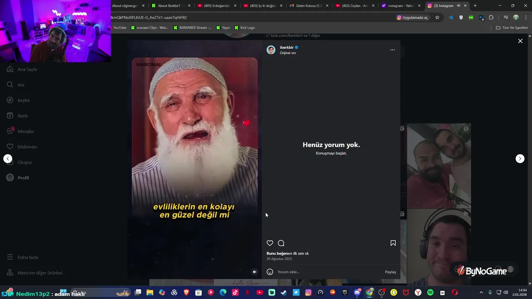Screen dimensions: 532x299
Task: Open the Discord taskbar icon
Action: (x=357, y=292)
